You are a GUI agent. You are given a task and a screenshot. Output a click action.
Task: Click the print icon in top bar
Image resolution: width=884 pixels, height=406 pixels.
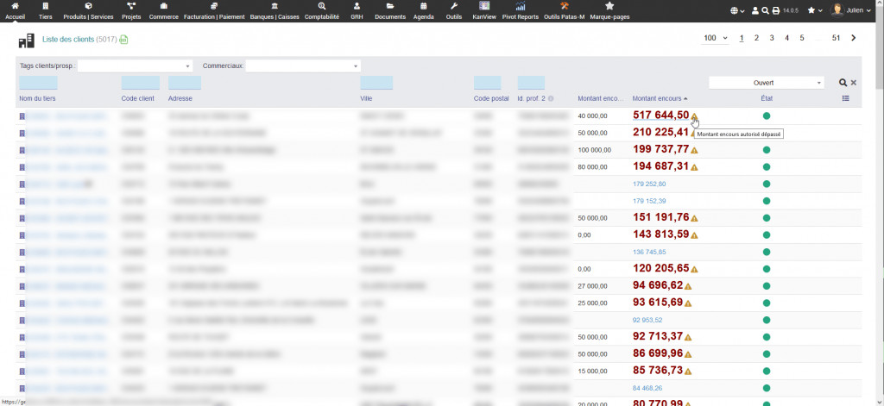[x=776, y=10]
